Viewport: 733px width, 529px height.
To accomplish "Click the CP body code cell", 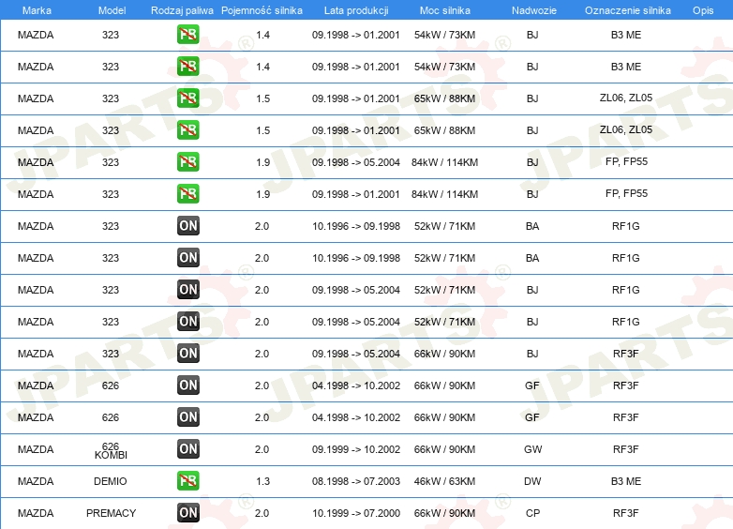I will pos(533,513).
